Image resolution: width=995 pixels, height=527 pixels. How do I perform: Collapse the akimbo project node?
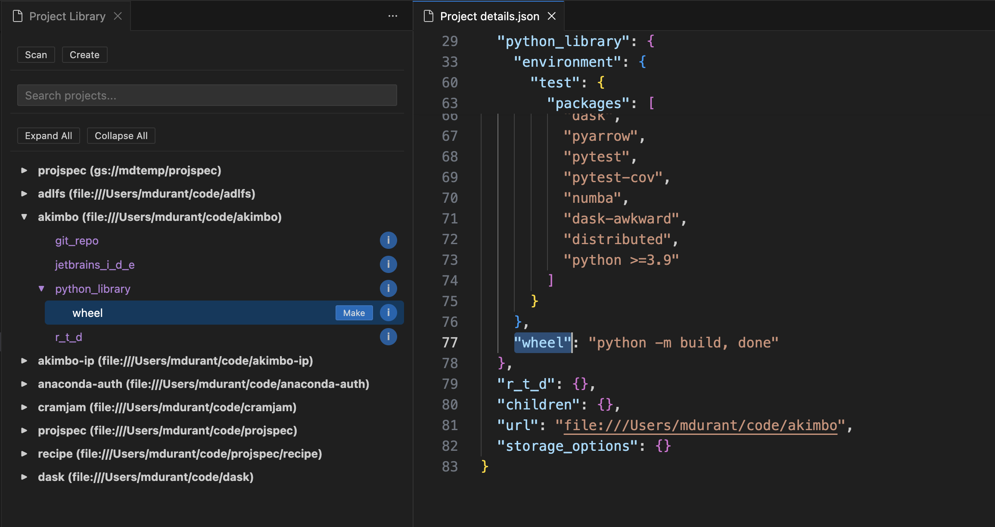coord(25,217)
